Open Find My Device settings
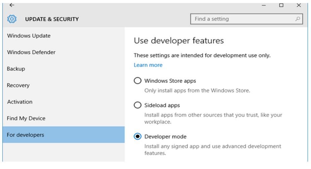This screenshot has height=169, width=311. tap(63, 118)
